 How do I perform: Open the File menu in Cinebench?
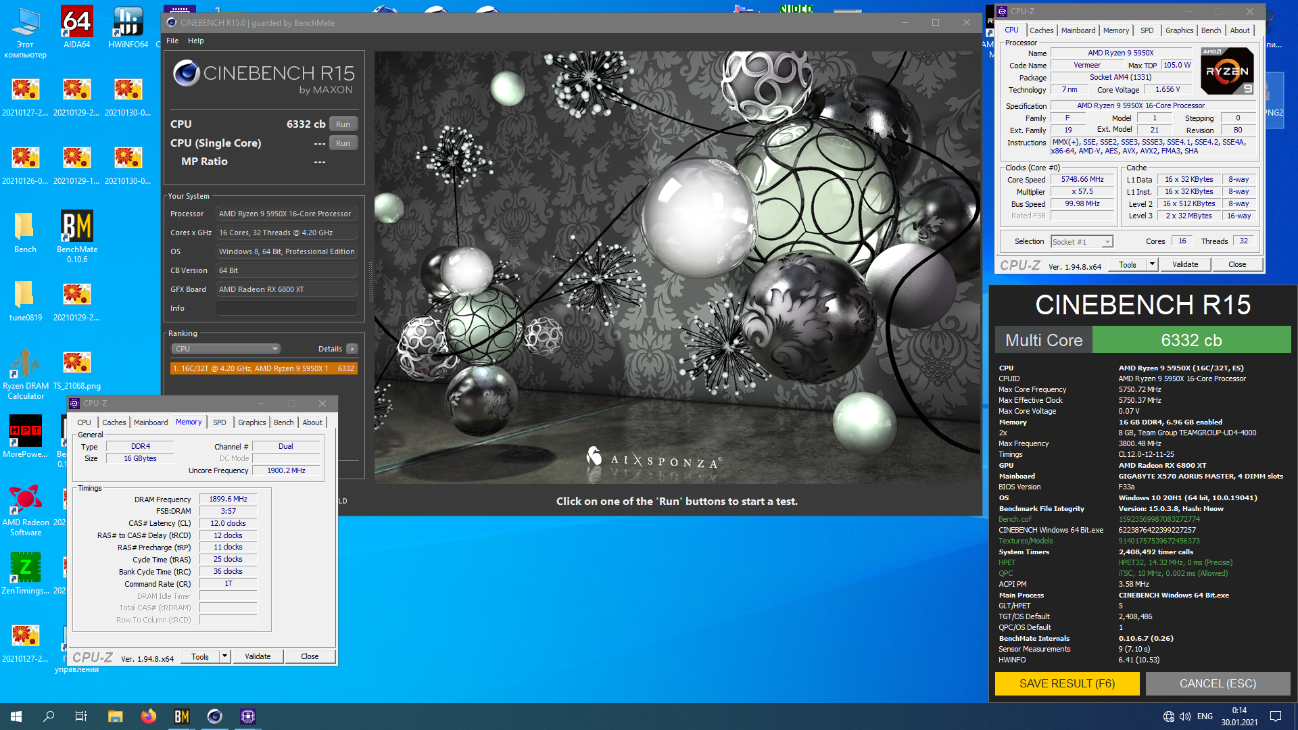coord(172,41)
